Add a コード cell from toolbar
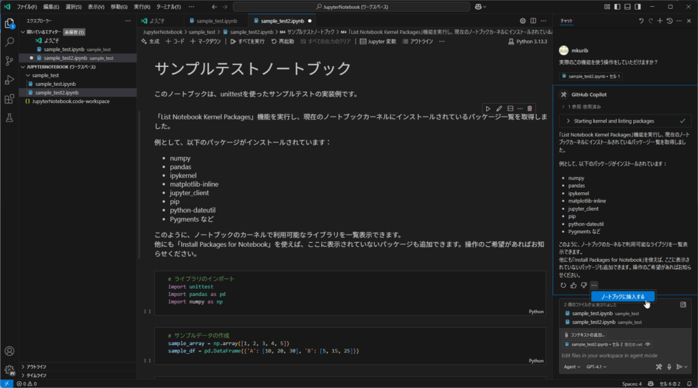This screenshot has height=388, width=698. 175,42
